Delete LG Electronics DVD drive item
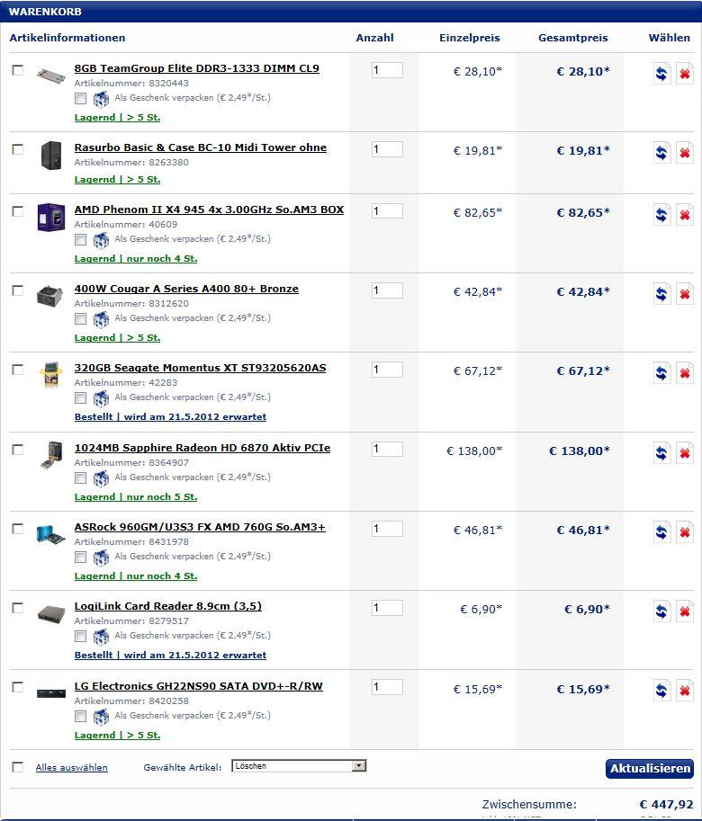The width and height of the screenshot is (702, 821). [x=685, y=692]
